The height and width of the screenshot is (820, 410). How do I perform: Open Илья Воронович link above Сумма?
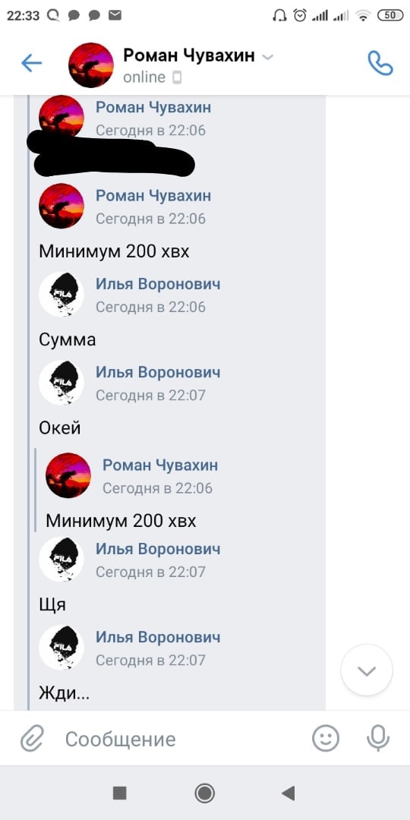(158, 284)
